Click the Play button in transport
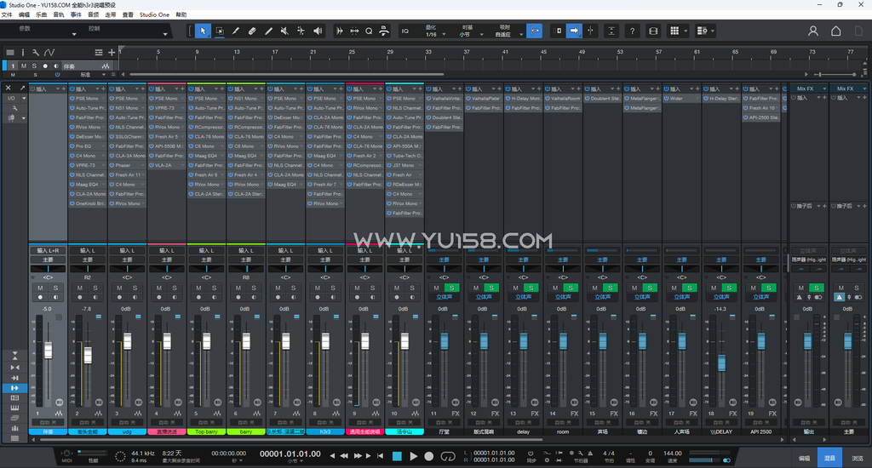The height and width of the screenshot is (468, 872). (x=413, y=456)
